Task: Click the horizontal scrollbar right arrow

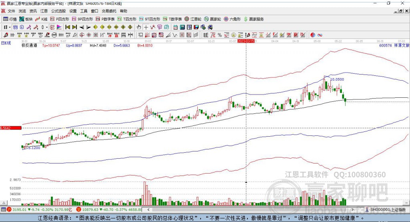Action: click(352, 210)
